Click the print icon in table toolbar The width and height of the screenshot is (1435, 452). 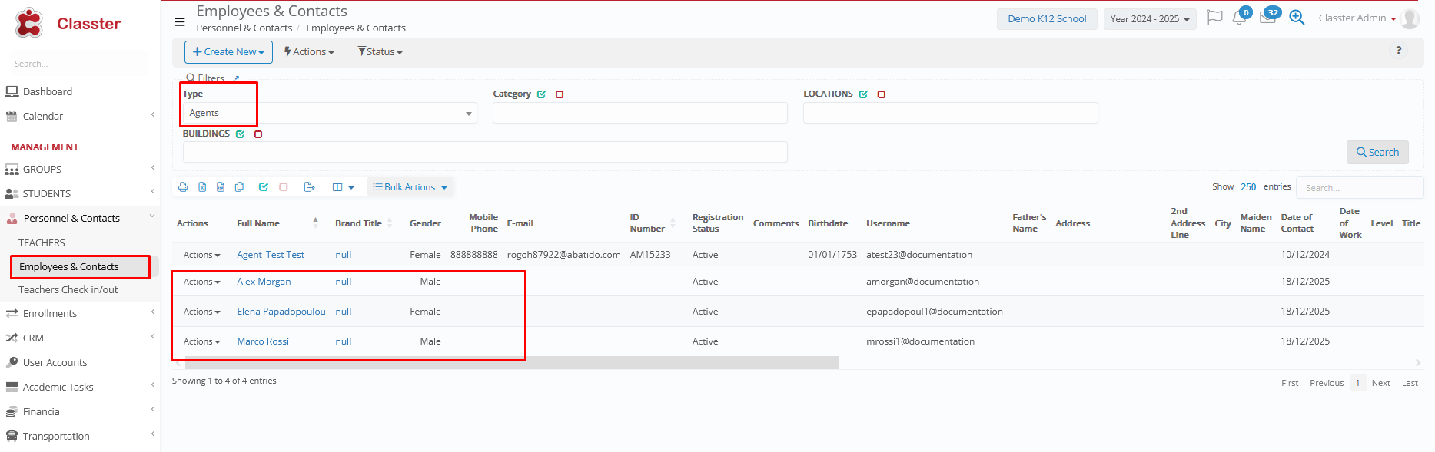[x=183, y=187]
